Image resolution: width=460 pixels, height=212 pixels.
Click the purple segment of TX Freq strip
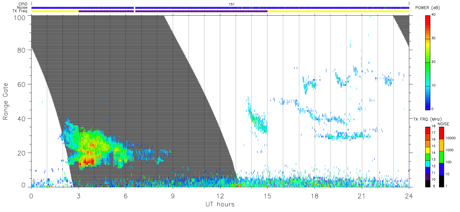[173, 11]
